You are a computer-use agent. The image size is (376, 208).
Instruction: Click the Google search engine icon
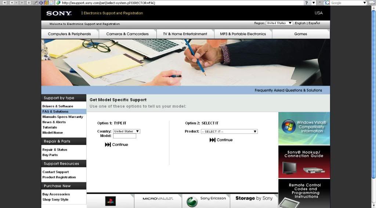point(327,3)
